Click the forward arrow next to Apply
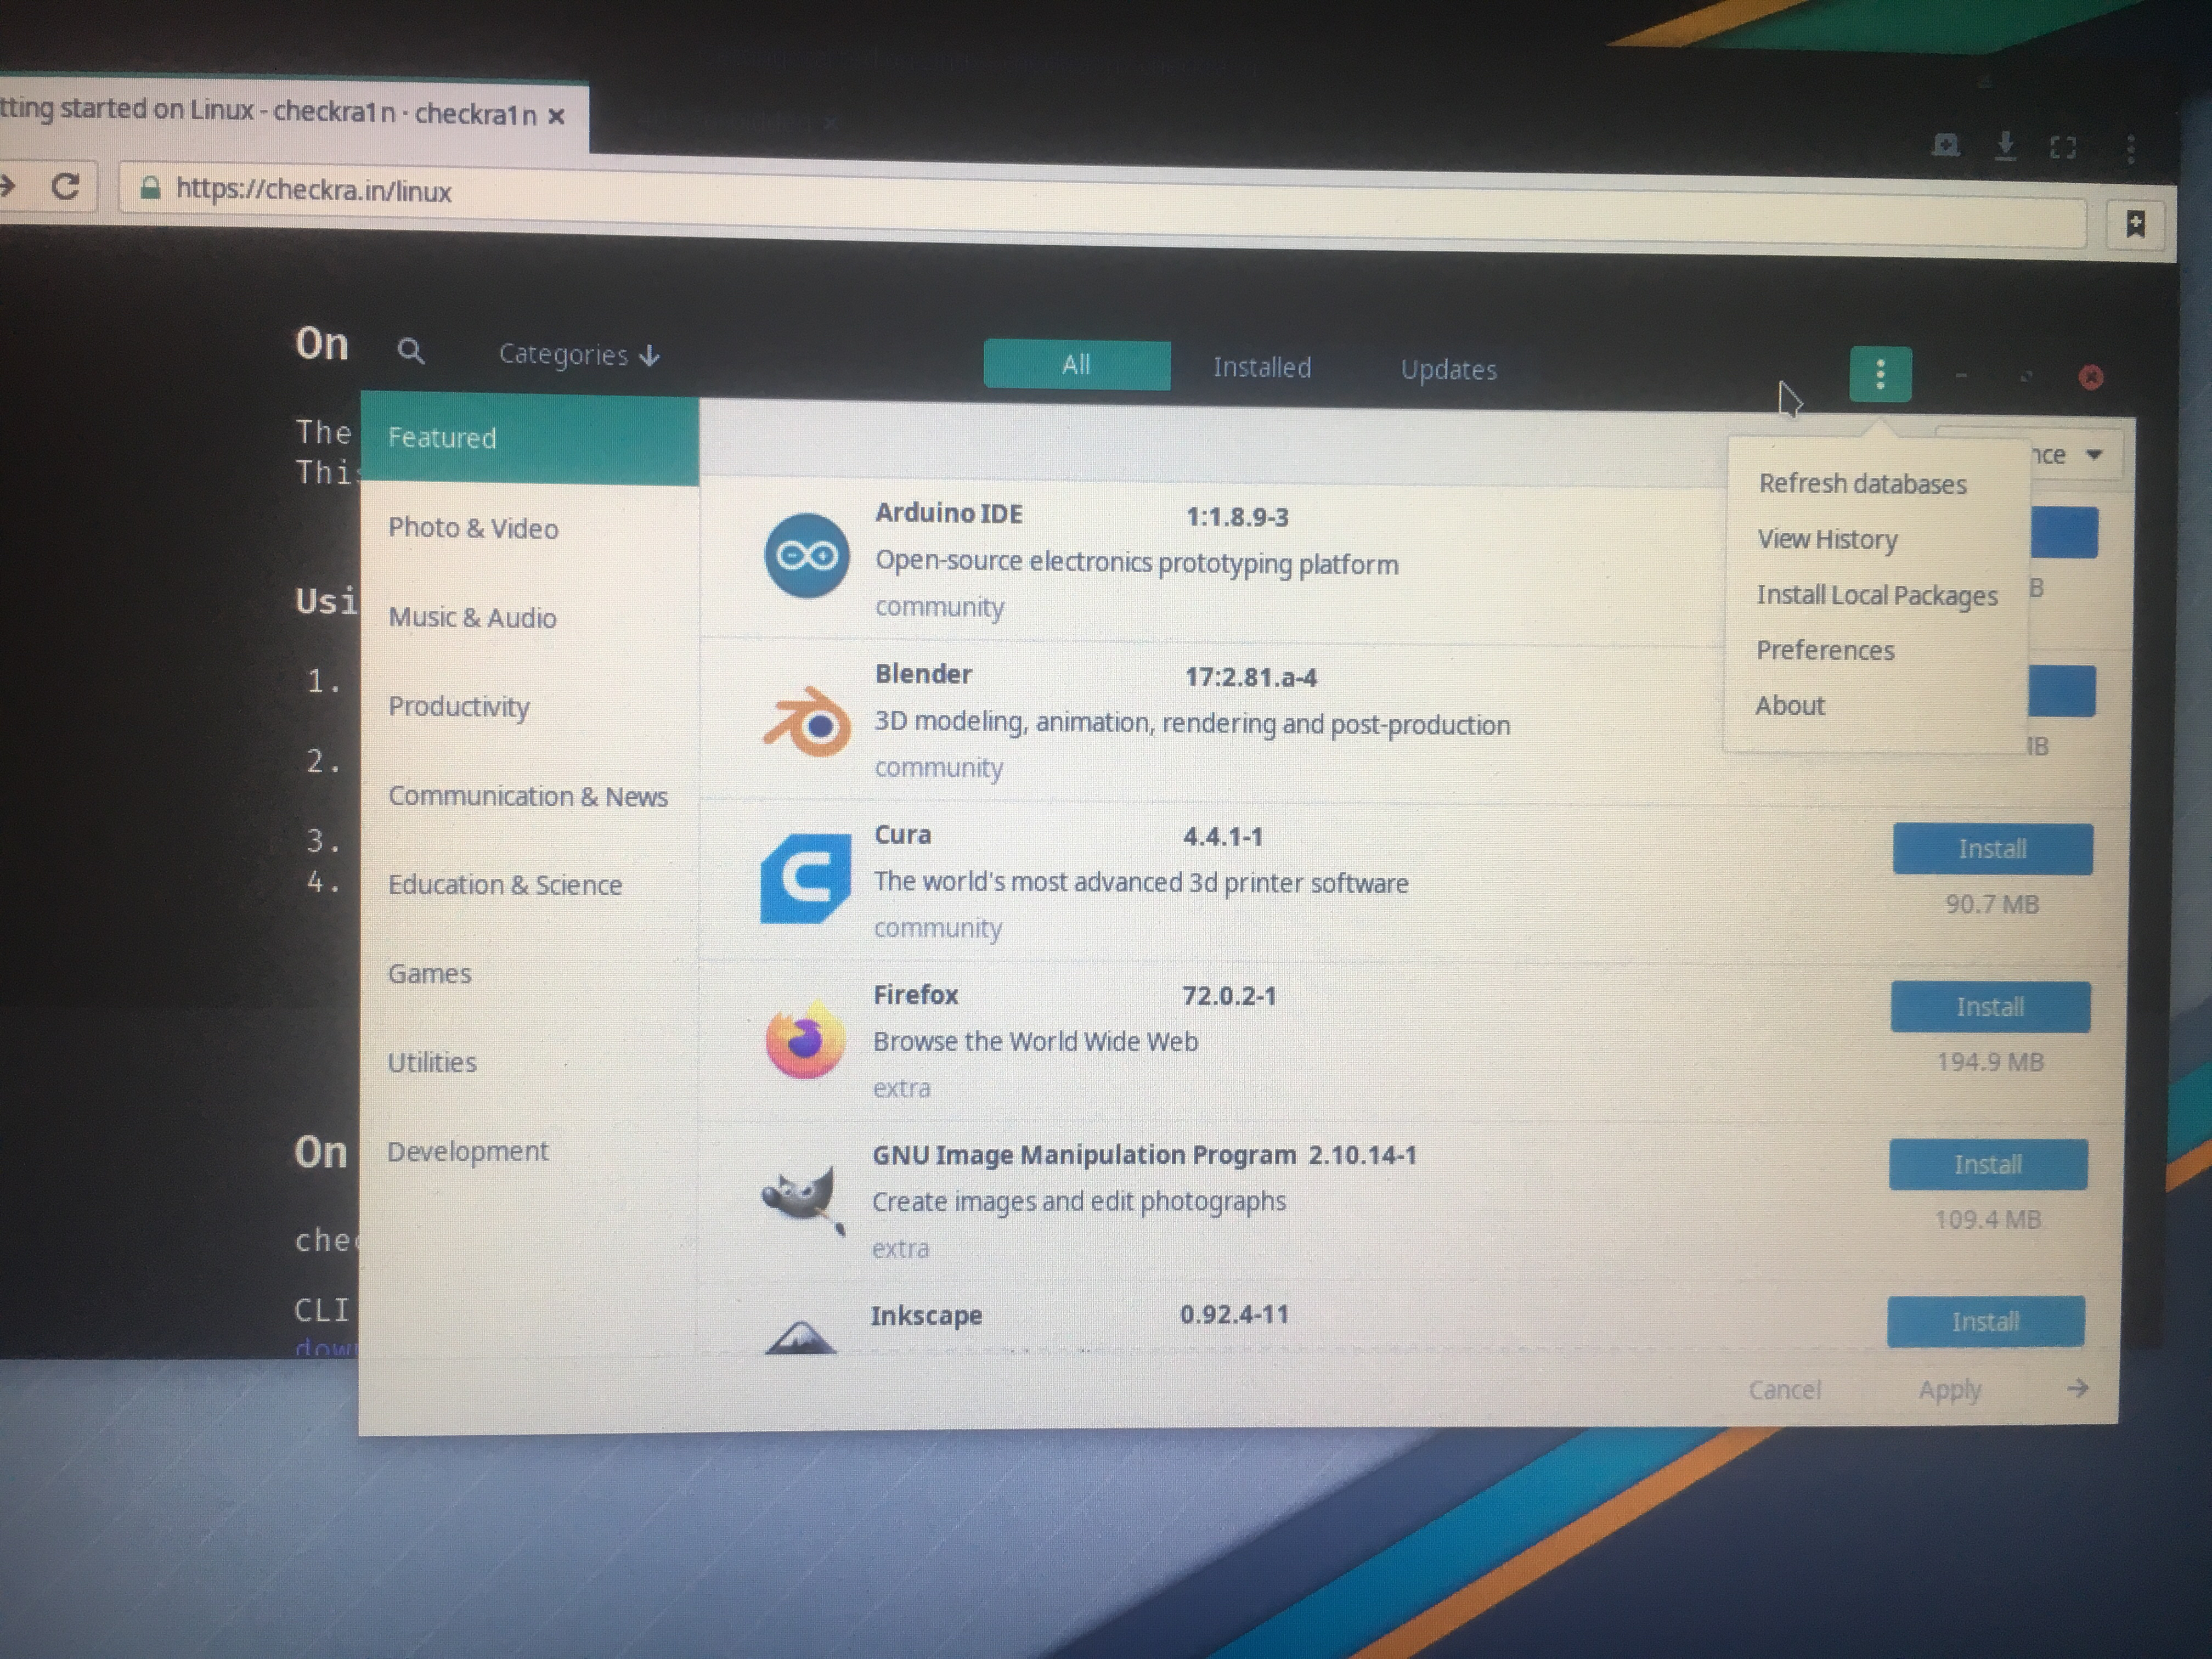 [x=2077, y=1388]
